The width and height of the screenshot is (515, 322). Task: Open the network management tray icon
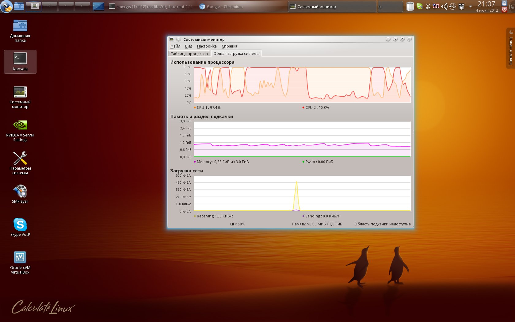tap(461, 6)
